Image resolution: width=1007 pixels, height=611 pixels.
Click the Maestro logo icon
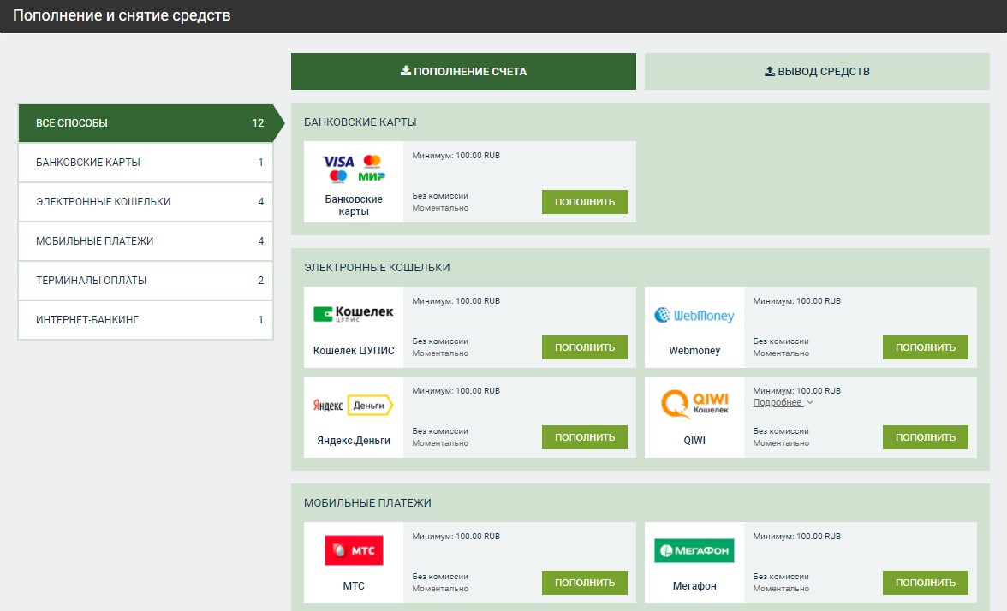click(337, 176)
